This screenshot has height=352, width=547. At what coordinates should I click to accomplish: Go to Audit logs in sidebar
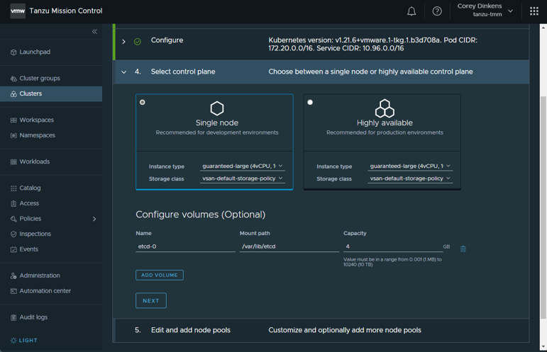coord(33,317)
